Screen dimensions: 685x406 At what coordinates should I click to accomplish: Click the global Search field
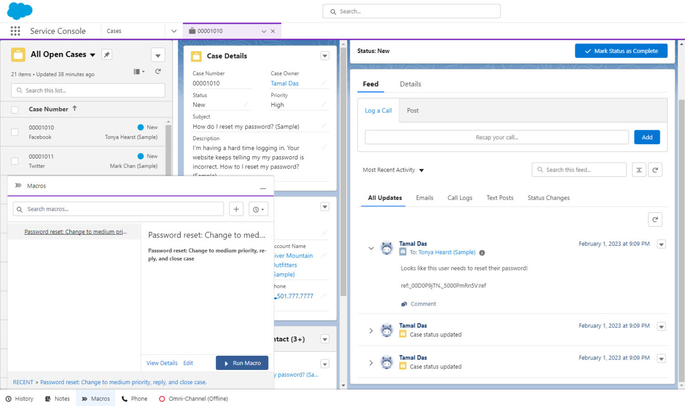click(411, 11)
